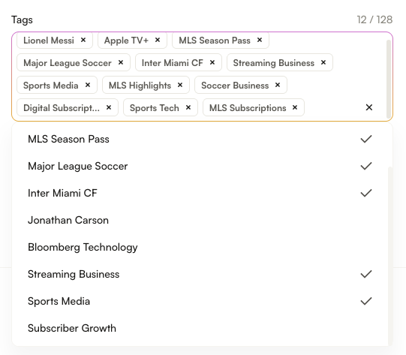Remove the Lionel Messi tag
Viewport: 406px width, 355px height.
pyautogui.click(x=83, y=40)
